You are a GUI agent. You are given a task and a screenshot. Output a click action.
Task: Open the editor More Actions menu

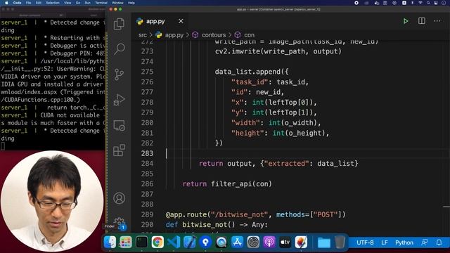(437, 21)
